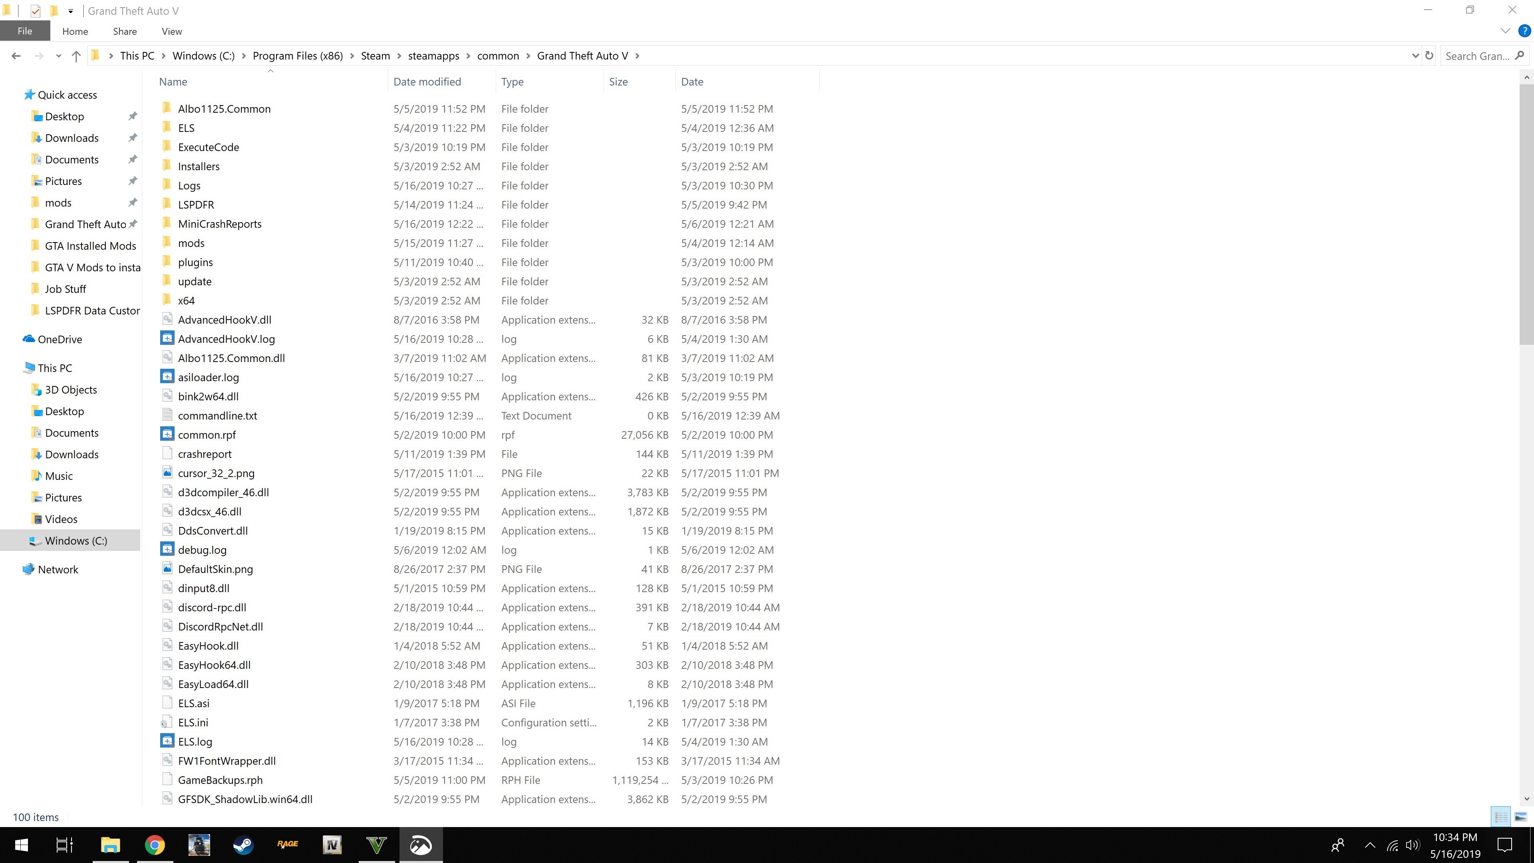The height and width of the screenshot is (863, 1534).
Task: Open the View ribbon tab
Action: click(x=171, y=32)
